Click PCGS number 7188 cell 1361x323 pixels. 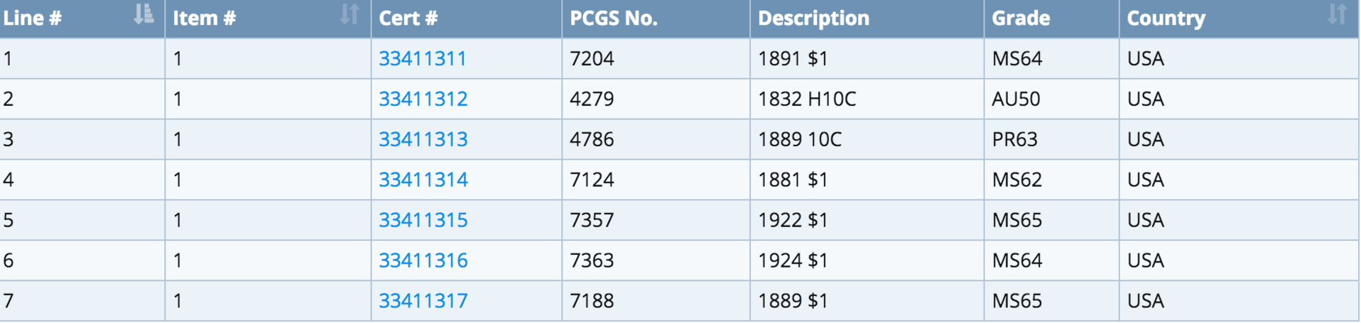click(x=592, y=302)
